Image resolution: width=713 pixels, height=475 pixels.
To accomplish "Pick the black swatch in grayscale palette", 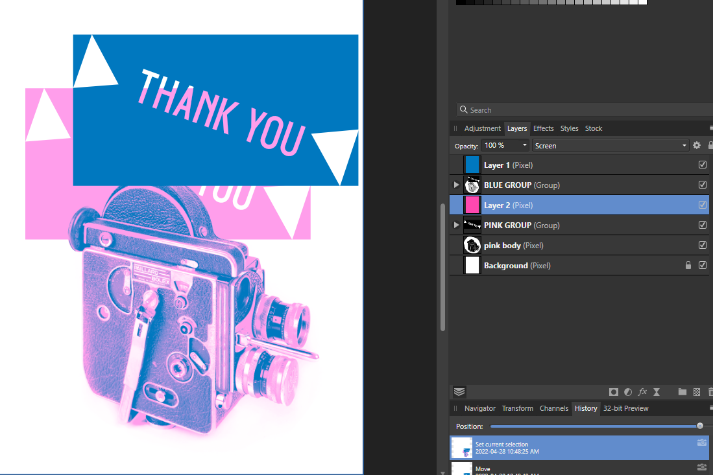I will 461,3.
